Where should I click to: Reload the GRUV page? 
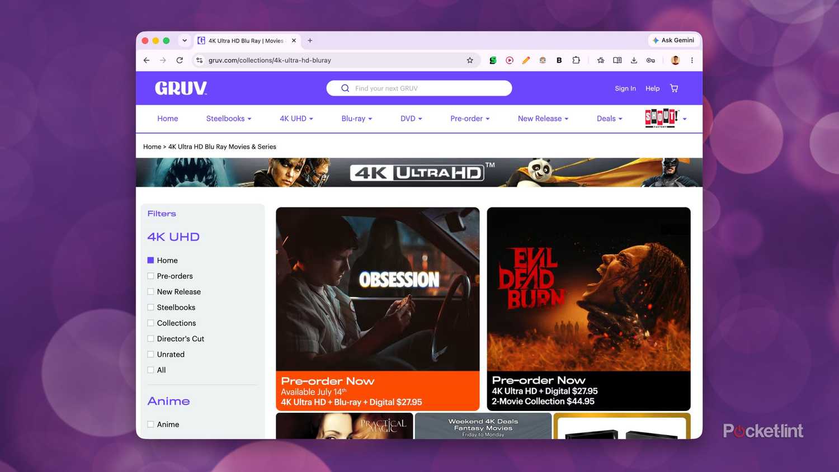click(180, 60)
